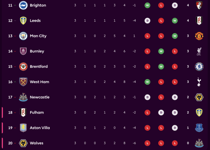Click Man City's crest next to team name
Screen dimensions: 210x150
pyautogui.click(x=23, y=36)
